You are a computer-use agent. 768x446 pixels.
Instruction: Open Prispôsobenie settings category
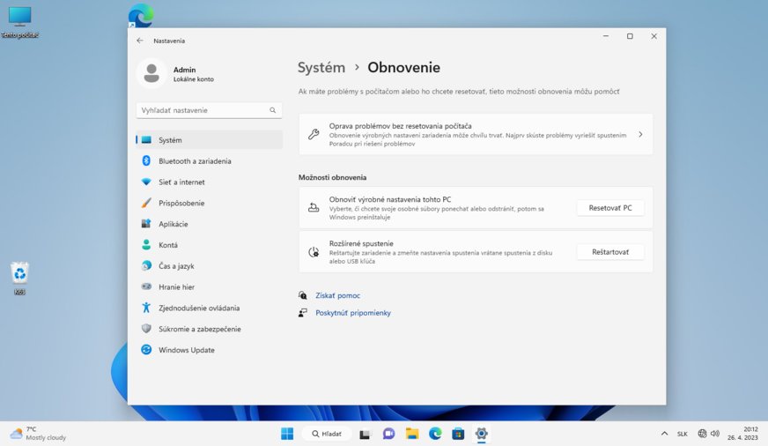181,204
